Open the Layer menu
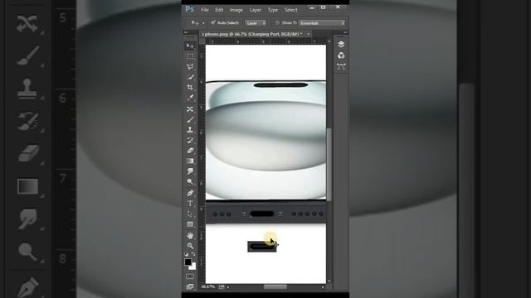Viewport: 531px width, 298px height. pos(256,10)
